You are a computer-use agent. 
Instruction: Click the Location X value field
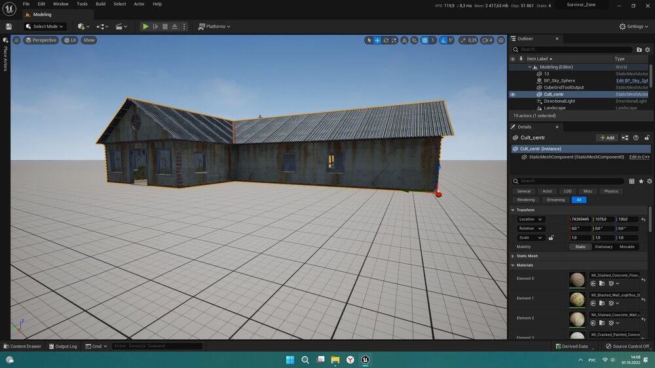(581, 219)
